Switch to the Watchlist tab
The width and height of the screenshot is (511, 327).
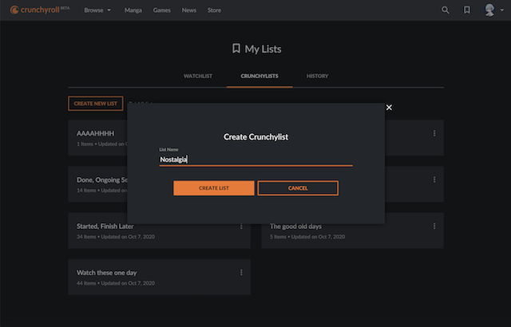(x=198, y=76)
